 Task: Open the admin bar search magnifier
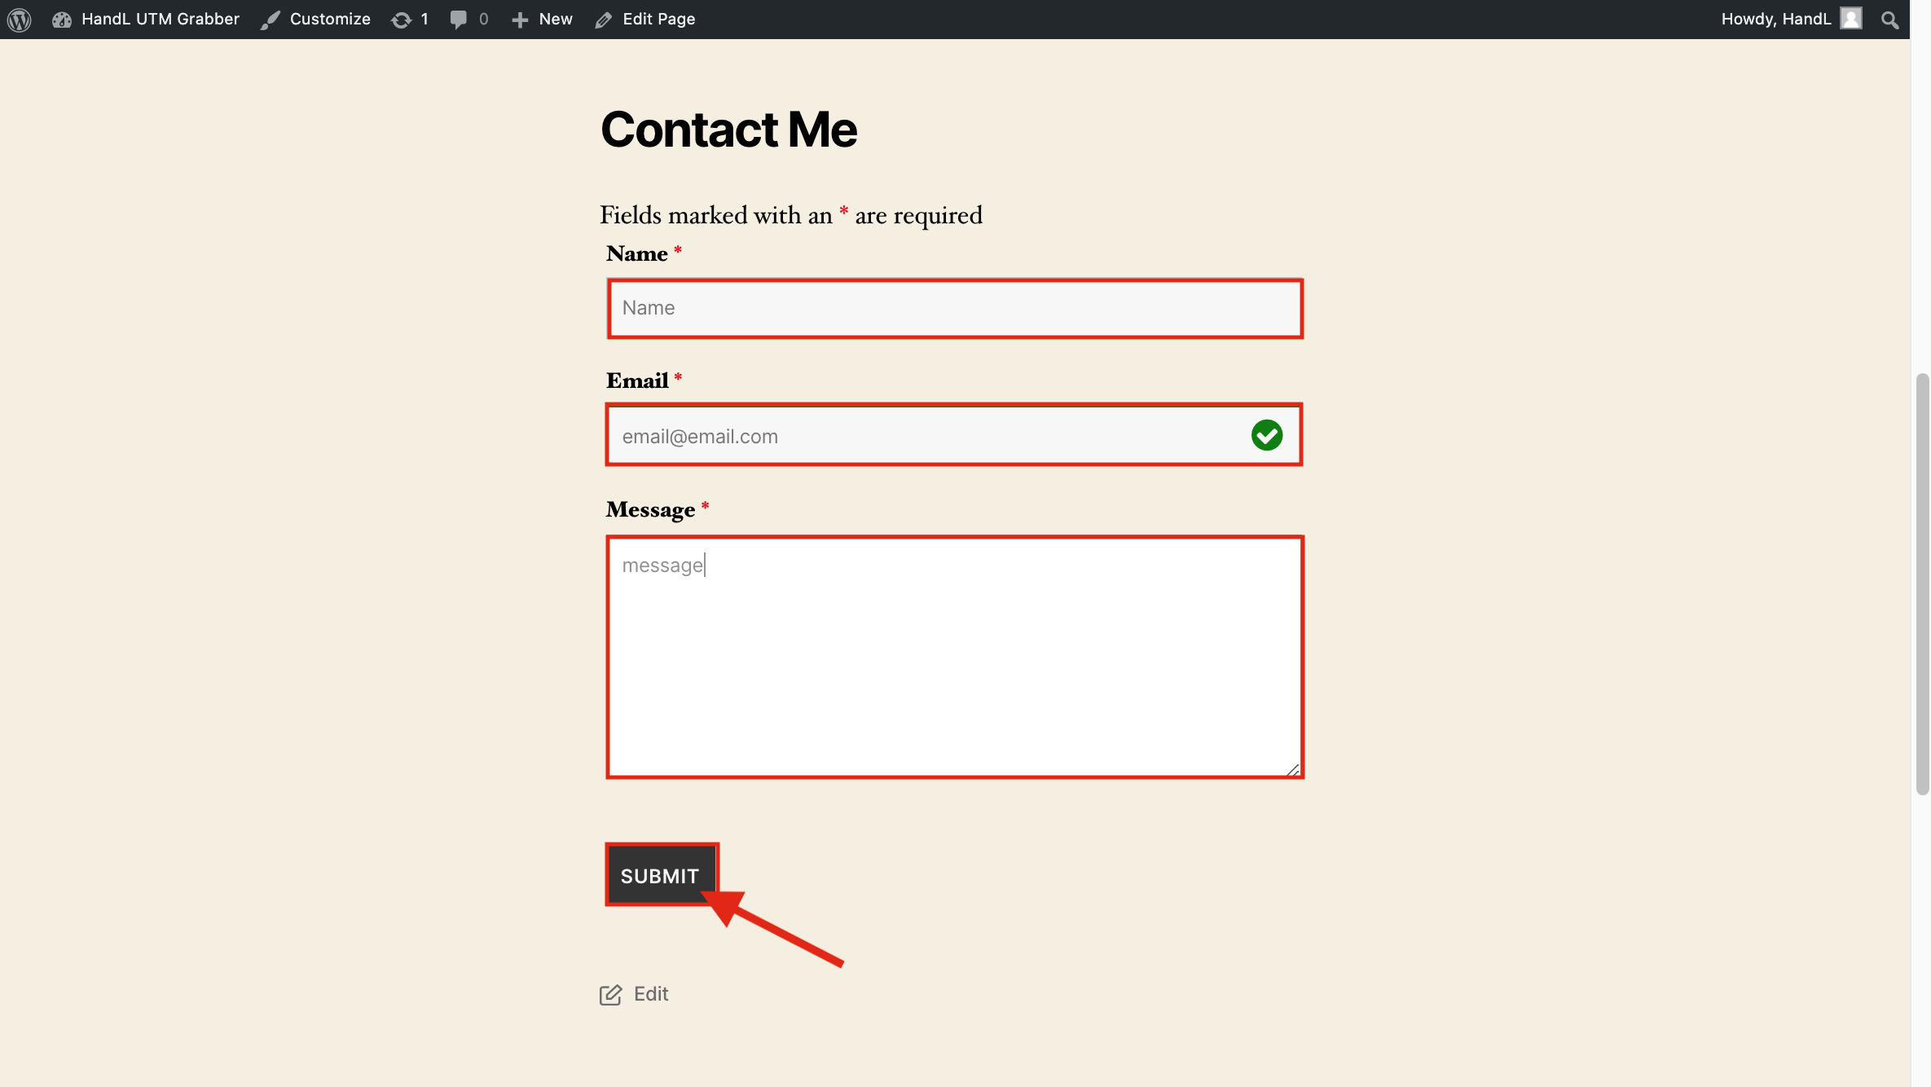click(1890, 20)
